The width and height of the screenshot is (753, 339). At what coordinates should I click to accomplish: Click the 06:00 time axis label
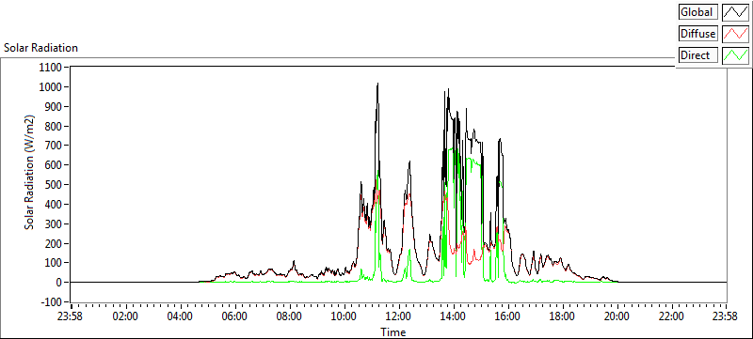tap(235, 316)
